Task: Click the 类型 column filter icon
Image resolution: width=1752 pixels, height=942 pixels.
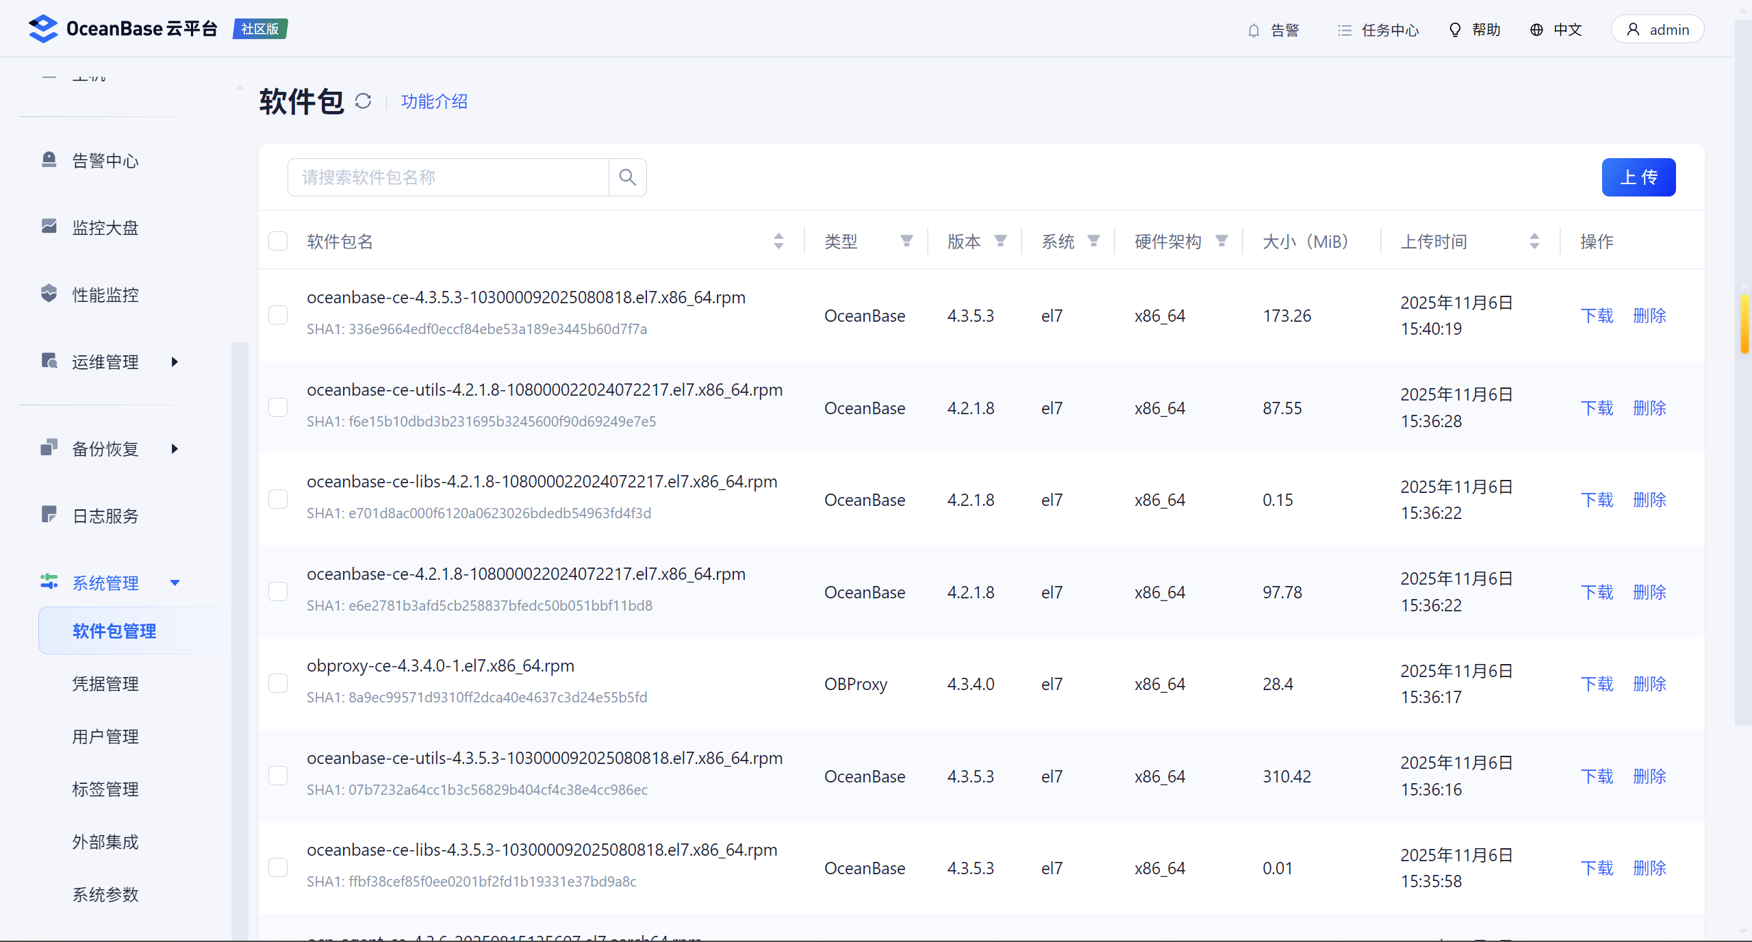Action: point(906,241)
